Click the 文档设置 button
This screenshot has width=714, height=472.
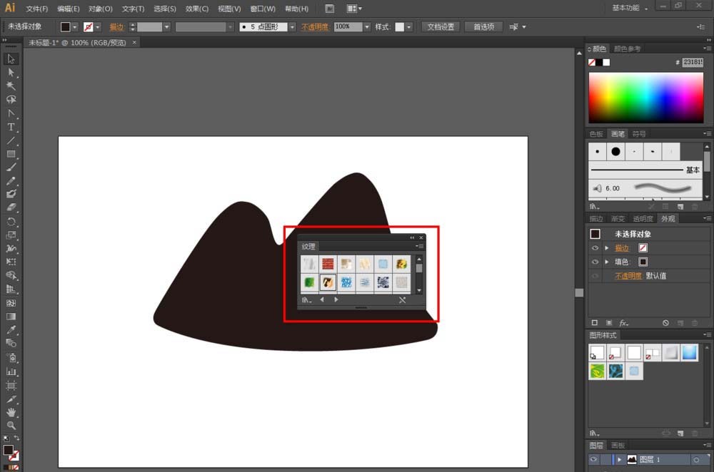coord(441,27)
